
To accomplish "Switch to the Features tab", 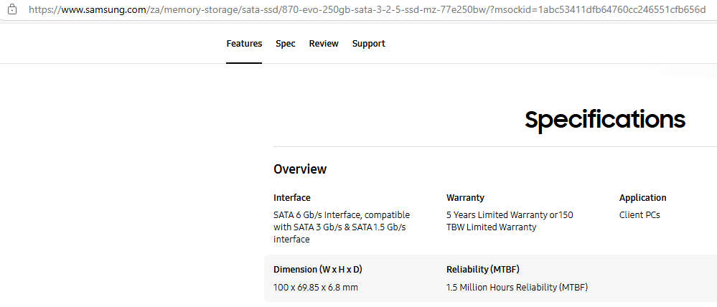I will [x=244, y=44].
